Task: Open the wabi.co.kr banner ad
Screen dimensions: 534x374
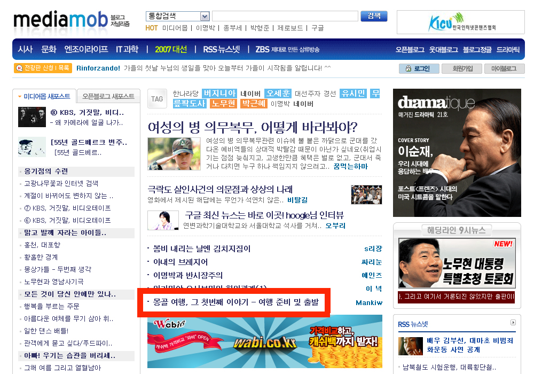Action: (265, 341)
